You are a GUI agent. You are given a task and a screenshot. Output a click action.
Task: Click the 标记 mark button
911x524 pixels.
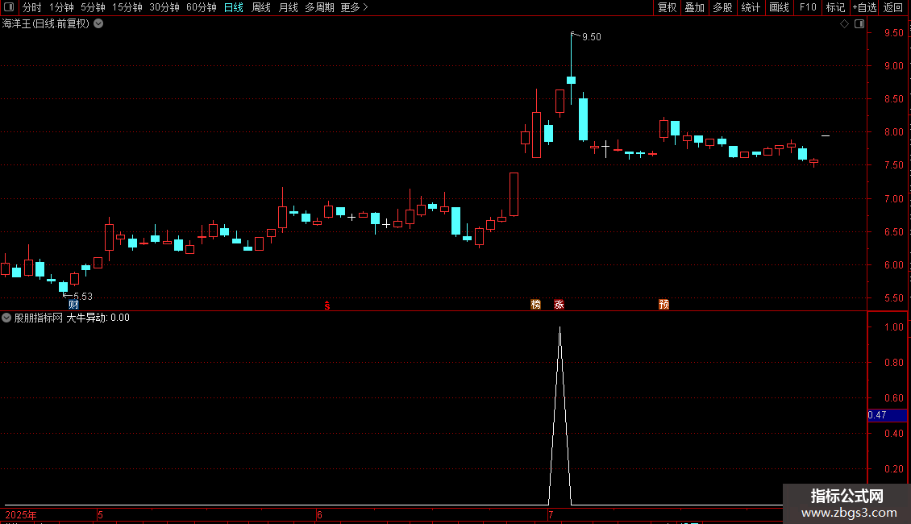[835, 7]
